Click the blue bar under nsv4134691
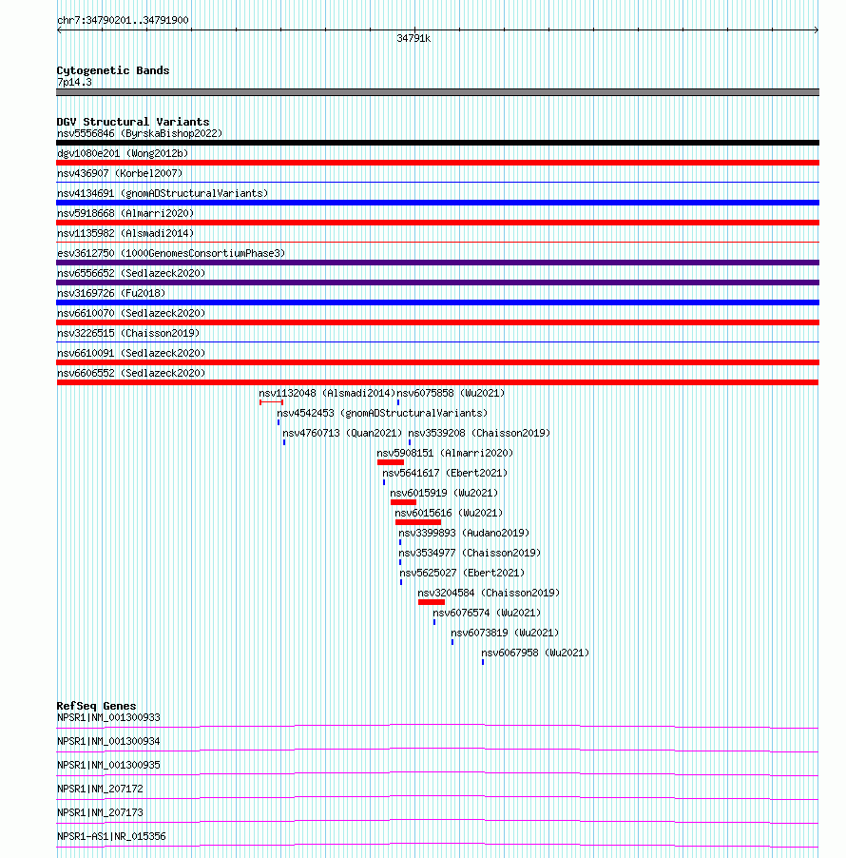The height and width of the screenshot is (858, 846). pos(437,203)
